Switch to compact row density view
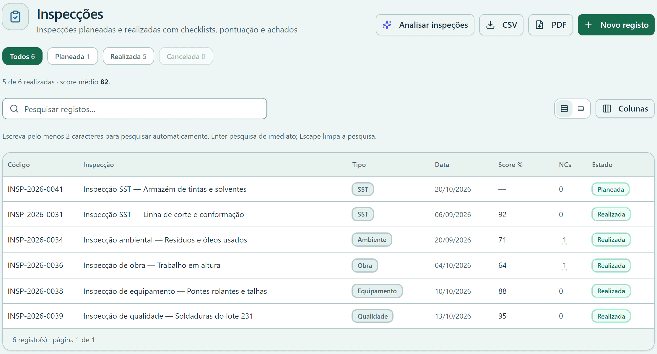 click(581, 109)
